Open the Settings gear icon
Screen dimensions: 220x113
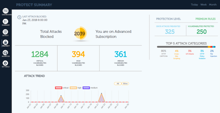pos(5,63)
